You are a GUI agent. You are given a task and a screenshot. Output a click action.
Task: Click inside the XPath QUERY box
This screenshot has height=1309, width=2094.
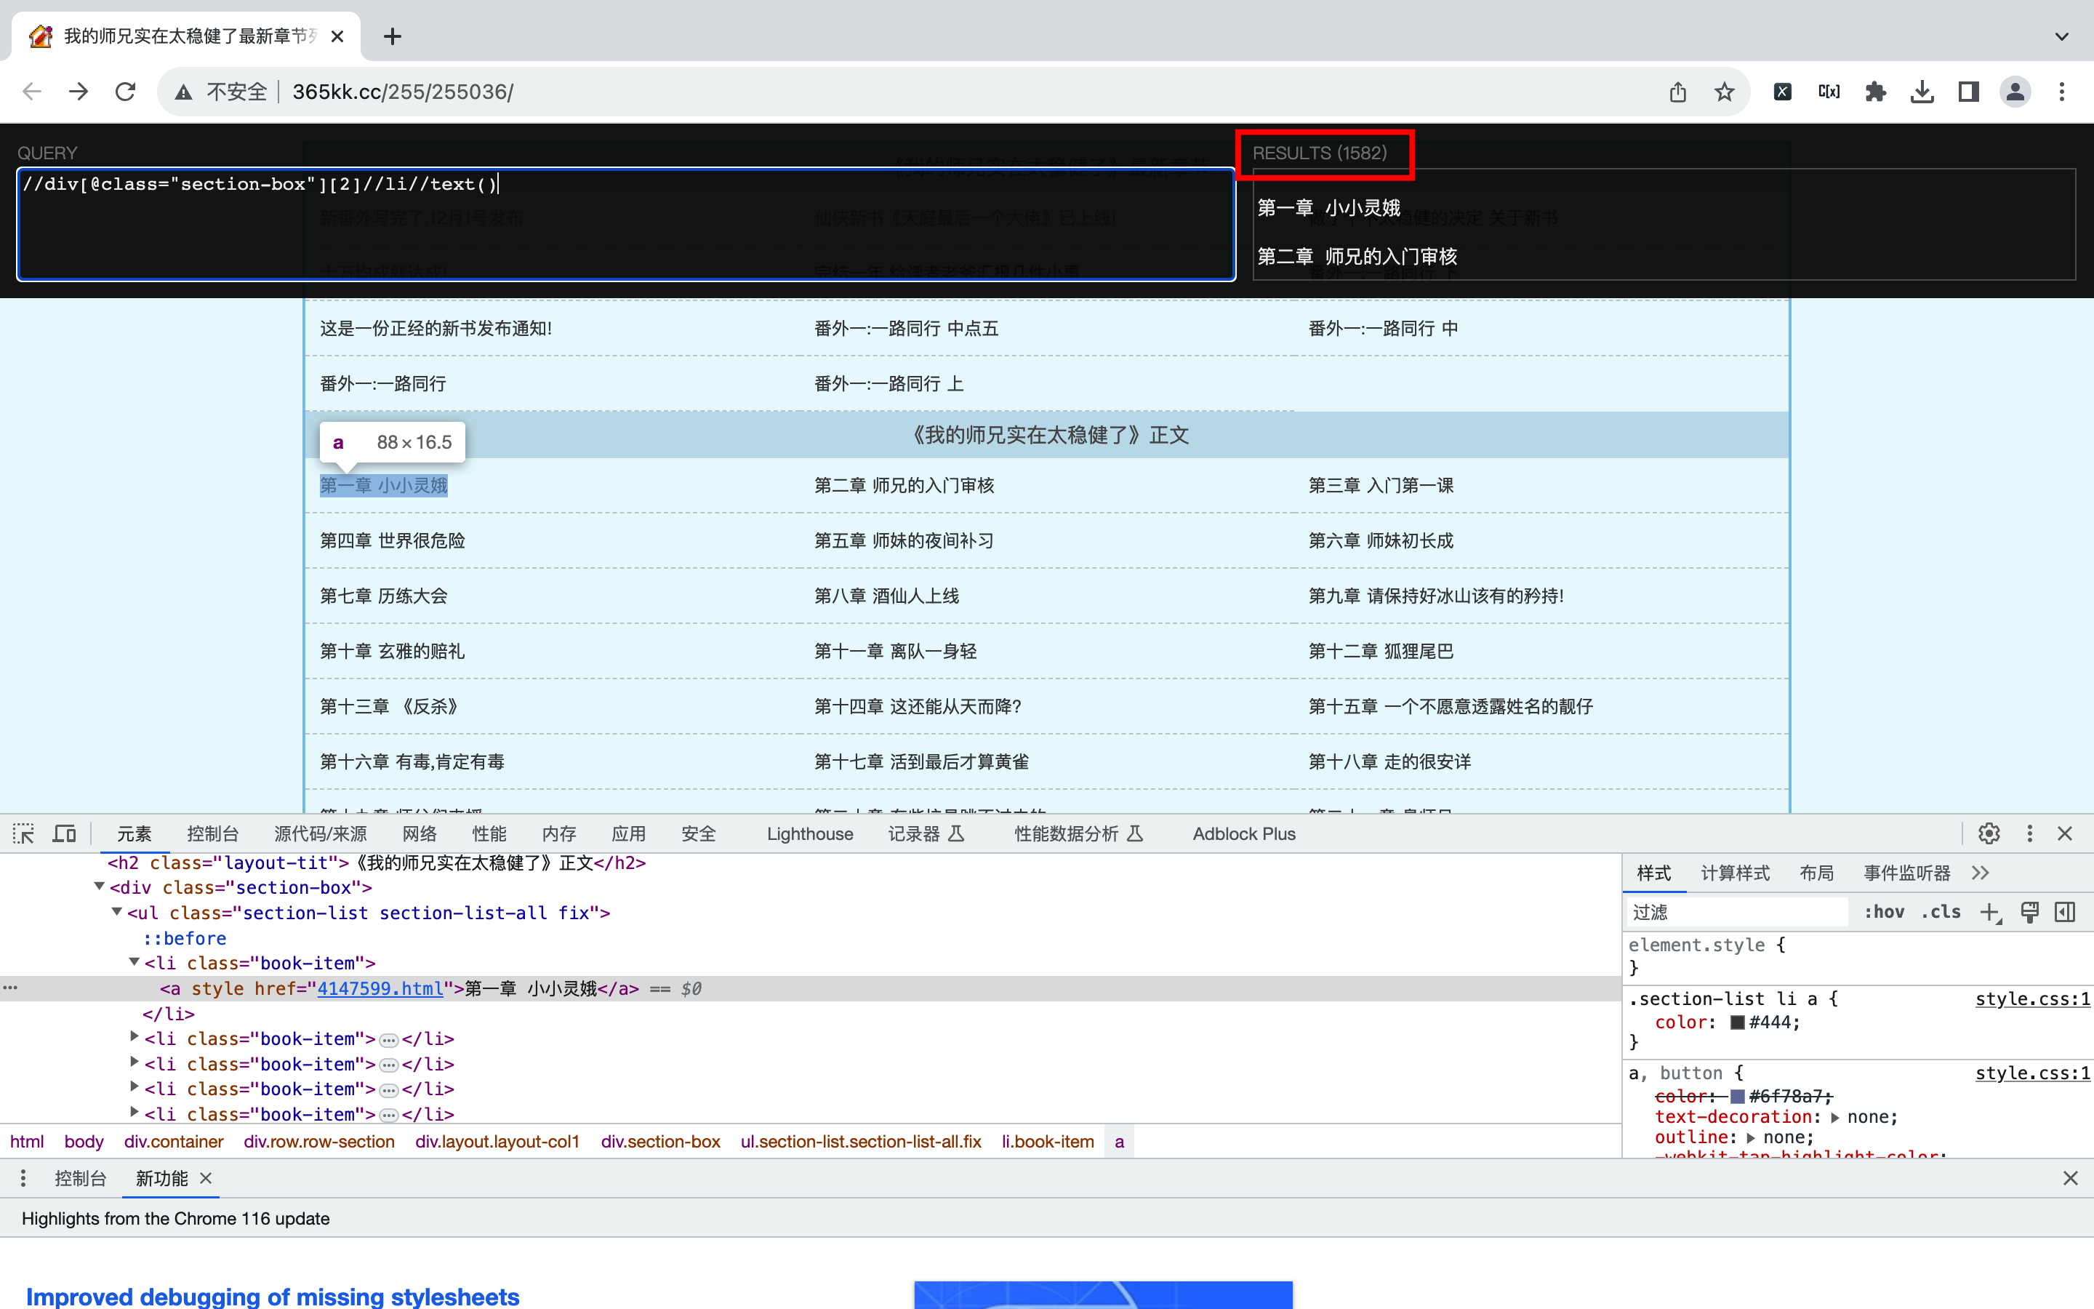625,224
